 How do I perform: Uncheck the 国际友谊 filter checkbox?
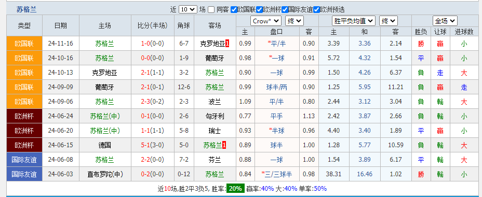[285, 10]
